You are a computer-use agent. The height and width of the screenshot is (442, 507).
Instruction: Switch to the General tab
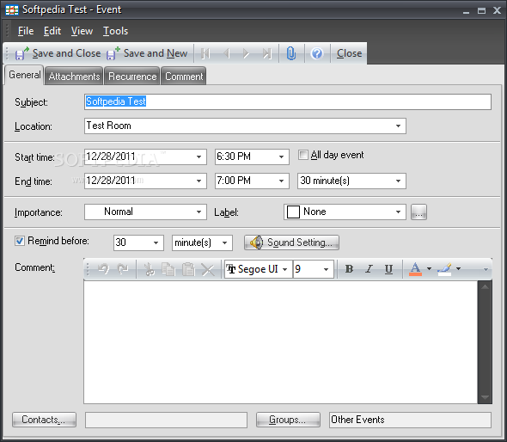(x=25, y=75)
